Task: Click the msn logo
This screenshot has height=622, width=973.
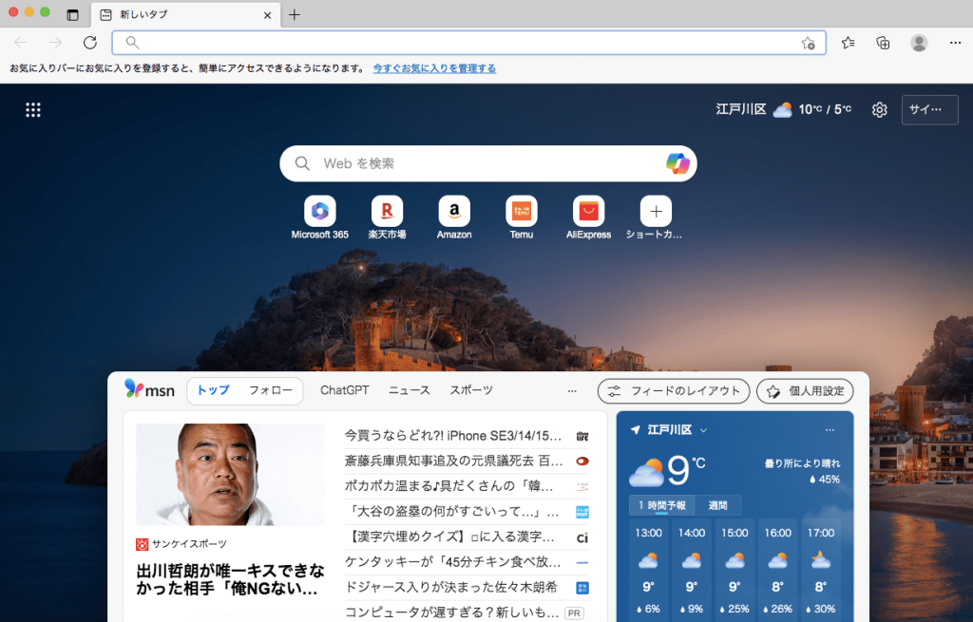Action: click(x=149, y=389)
